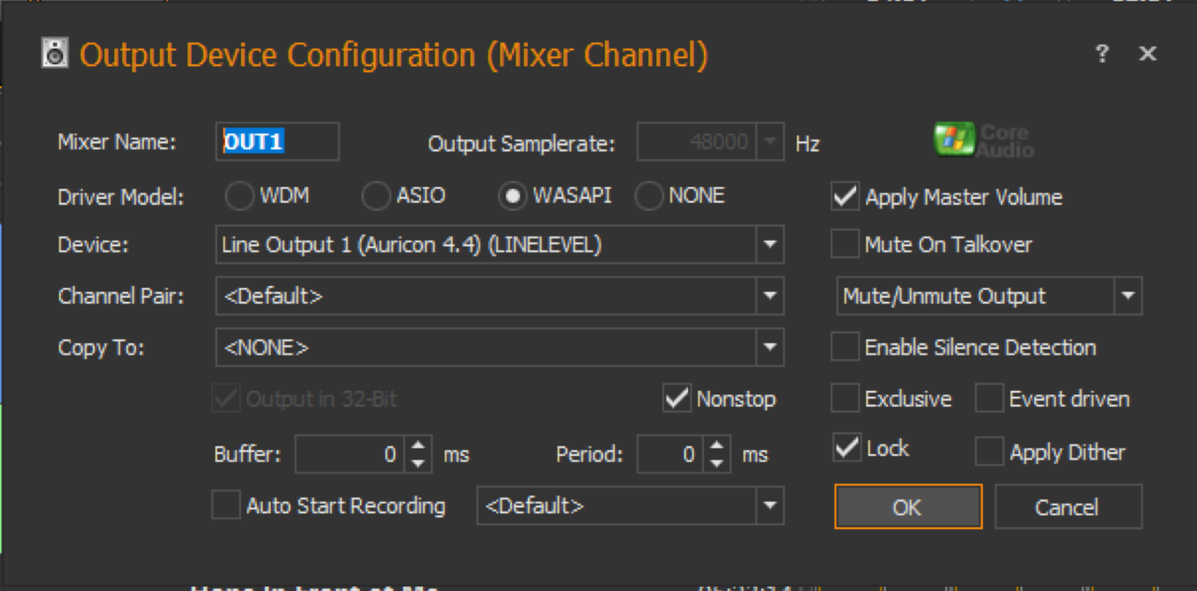Increase Period with the up arrow
Screen dimensions: 1197x591
click(717, 445)
